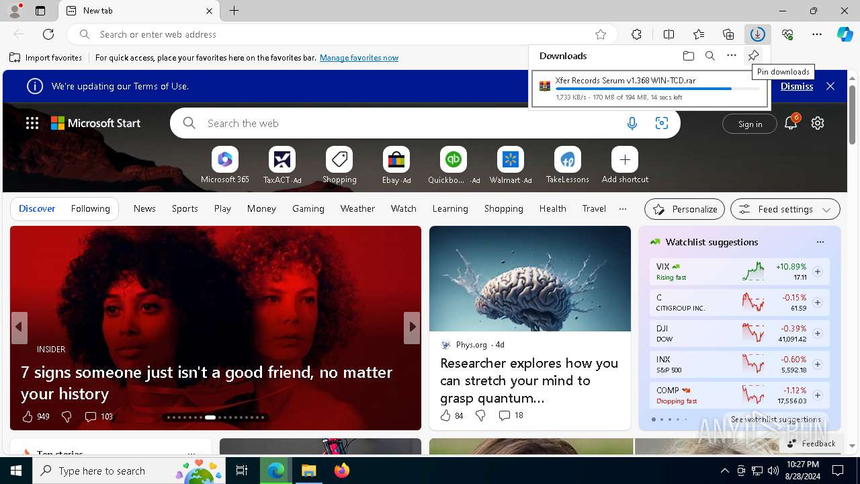Image resolution: width=860 pixels, height=484 pixels.
Task: Open Firefox from the taskbar
Action: 342,471
